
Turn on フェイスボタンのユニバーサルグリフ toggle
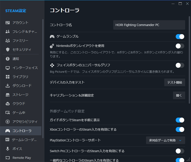click(180, 65)
